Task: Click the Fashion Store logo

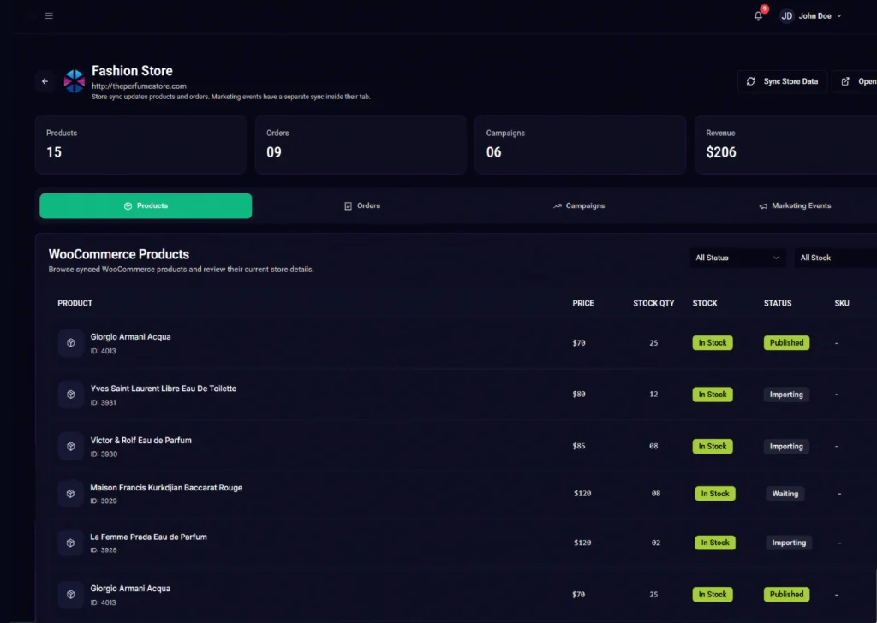Action: pos(75,81)
